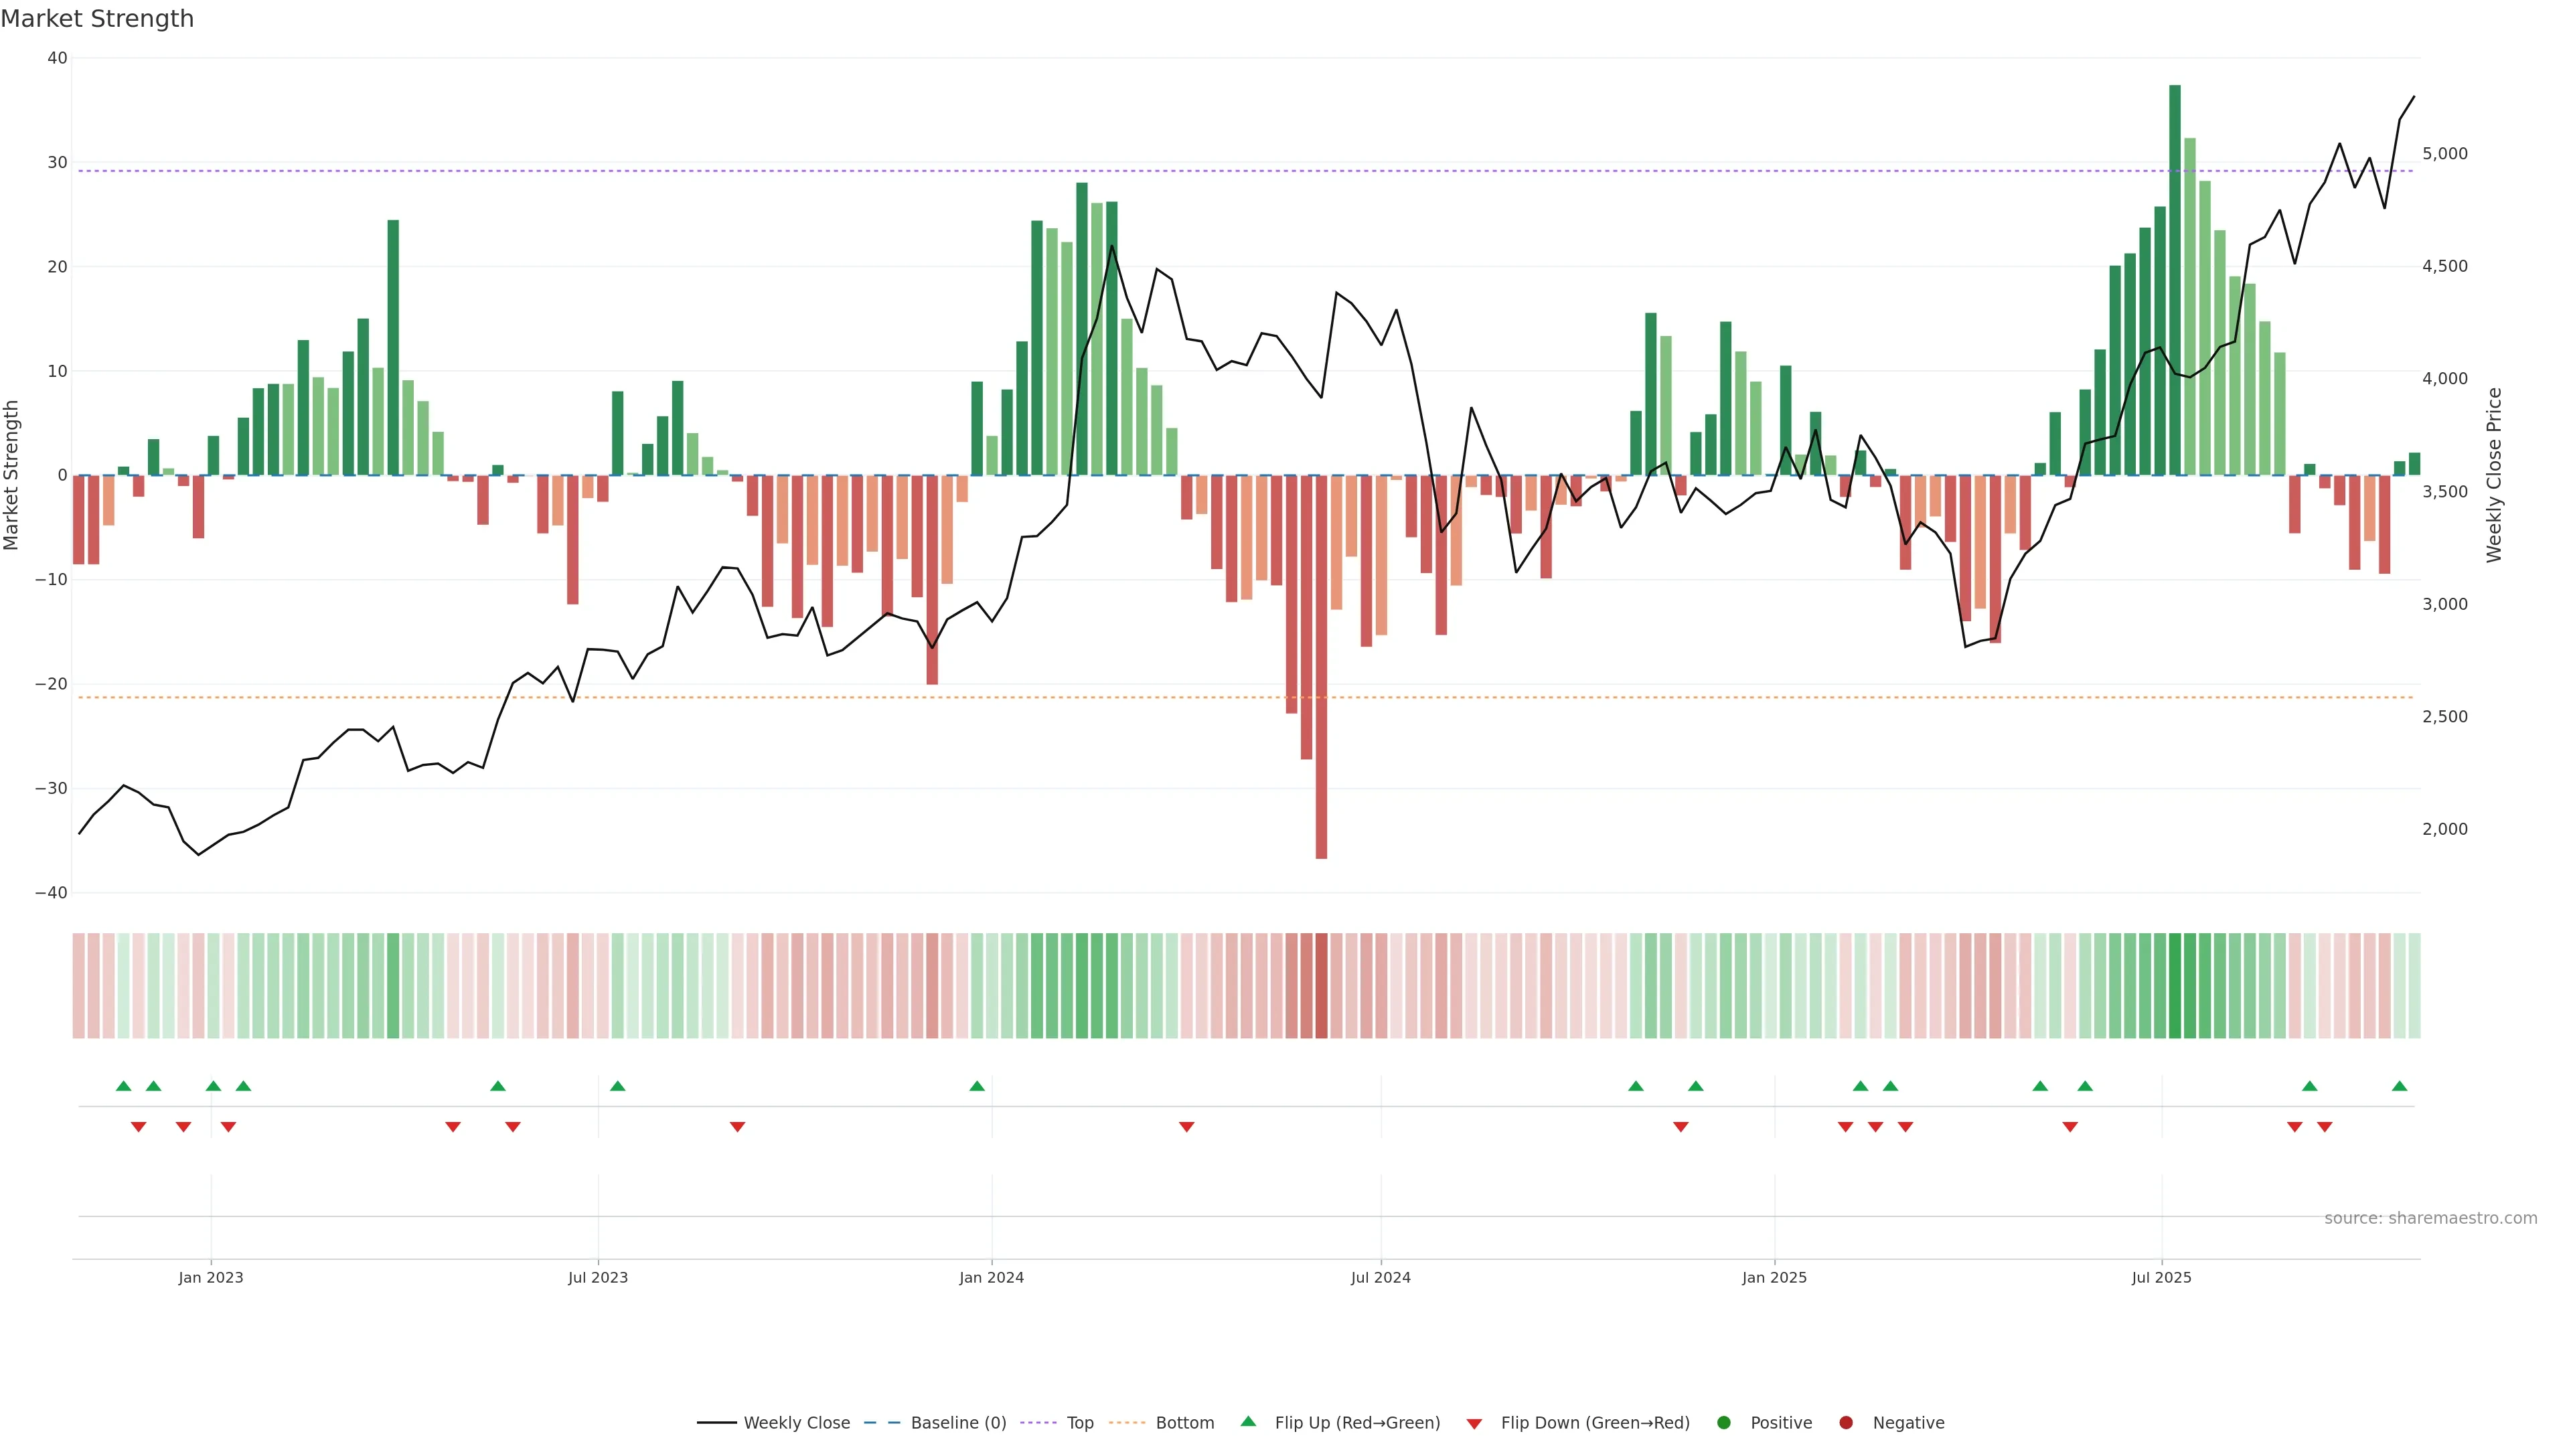Image resolution: width=2571 pixels, height=1446 pixels.
Task: Click the rightmost green flip-up triangle marker
Action: tap(2400, 1086)
